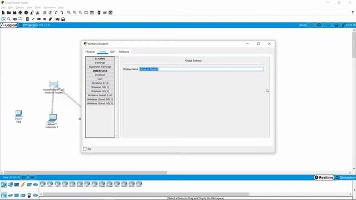The image size is (356, 200).
Task: Open the Config tab of router window
Action: click(x=102, y=52)
